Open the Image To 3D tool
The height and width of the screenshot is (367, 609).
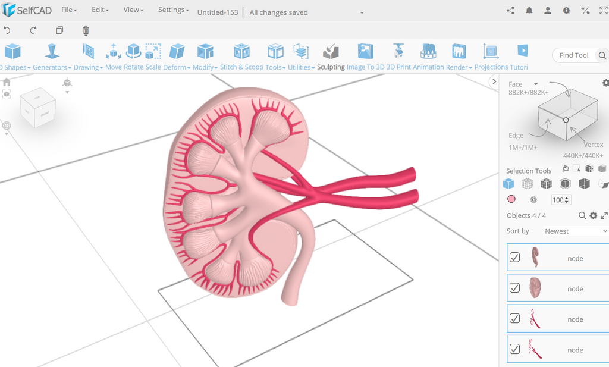pos(365,57)
